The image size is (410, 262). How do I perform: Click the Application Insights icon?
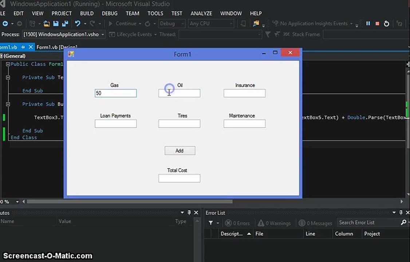coord(275,24)
